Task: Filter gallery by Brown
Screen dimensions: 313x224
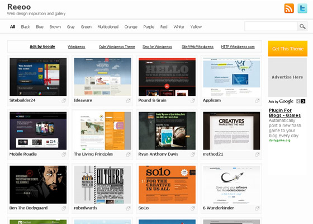Action: pos(55,27)
